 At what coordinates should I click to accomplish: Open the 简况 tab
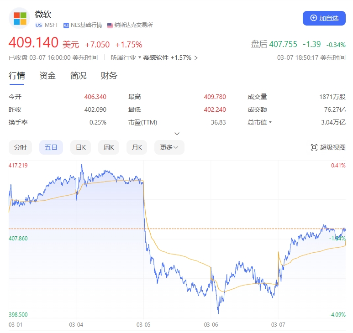[78, 76]
